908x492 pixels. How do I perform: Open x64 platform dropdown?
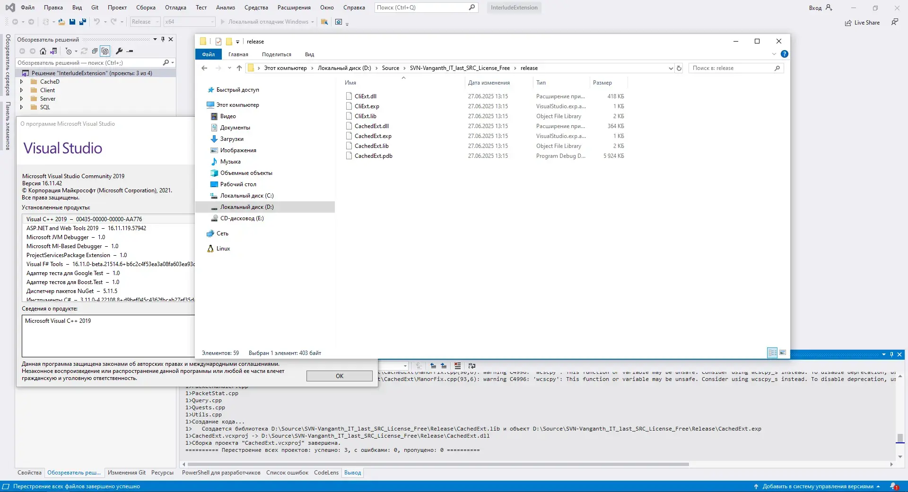(190, 22)
